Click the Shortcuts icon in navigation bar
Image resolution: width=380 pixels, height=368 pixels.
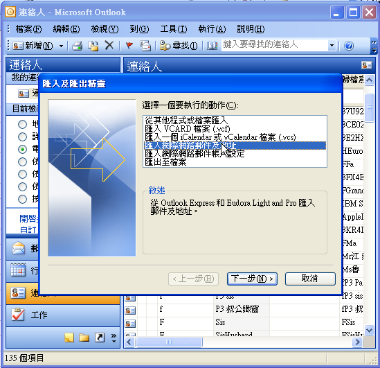[100, 338]
